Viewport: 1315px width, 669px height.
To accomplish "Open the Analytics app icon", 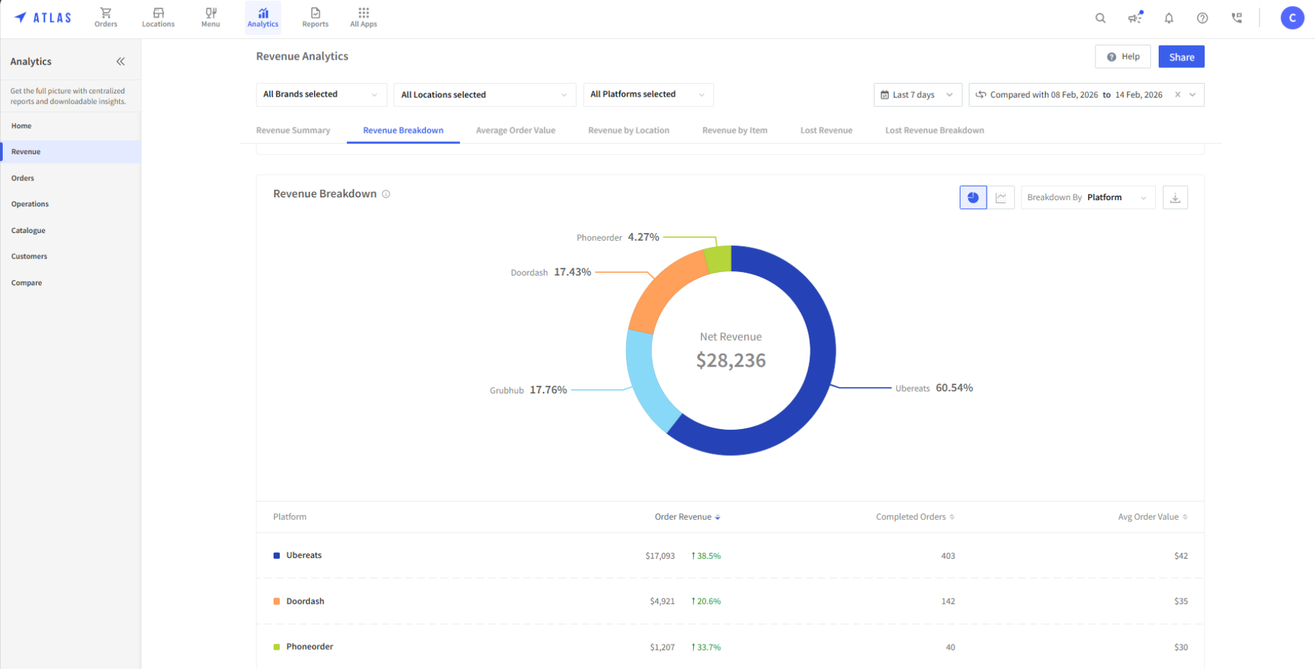I will coord(263,17).
